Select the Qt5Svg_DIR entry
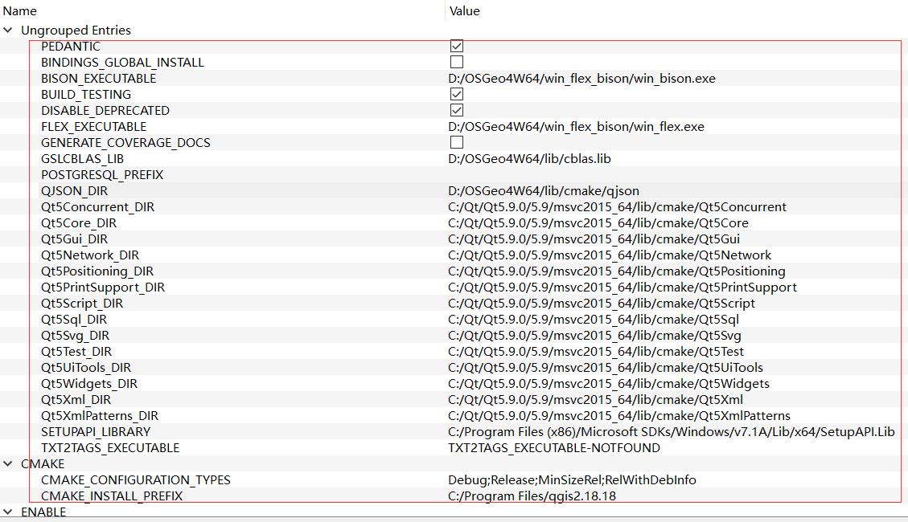The image size is (908, 522). (75, 335)
